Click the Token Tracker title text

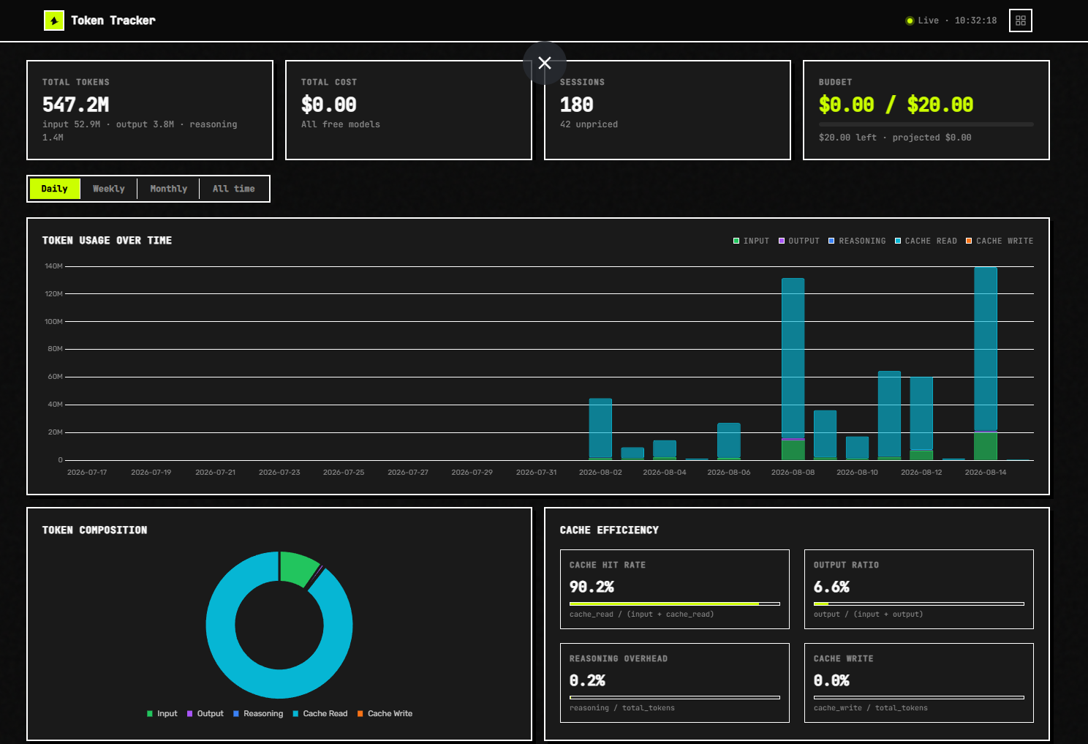tap(113, 20)
